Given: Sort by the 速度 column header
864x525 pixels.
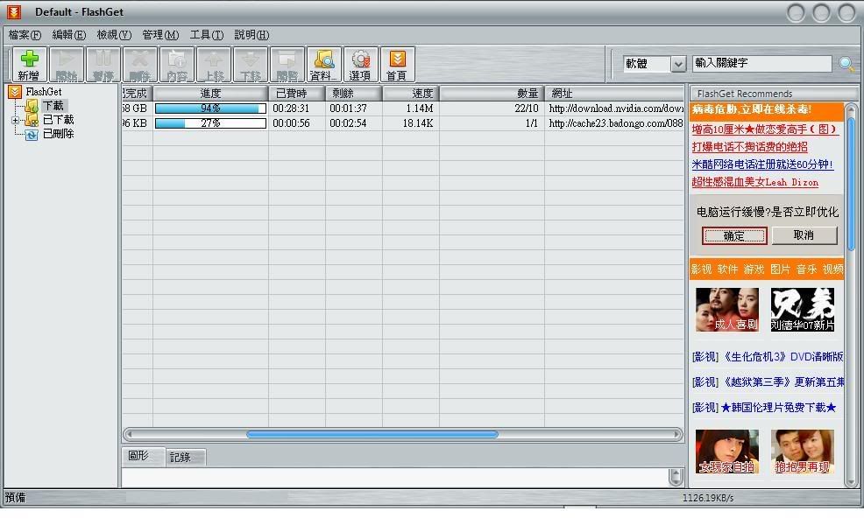Looking at the screenshot, I should [411, 94].
